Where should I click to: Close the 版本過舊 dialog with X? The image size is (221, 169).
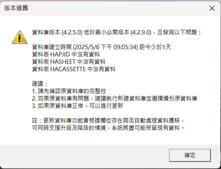pos(212,8)
